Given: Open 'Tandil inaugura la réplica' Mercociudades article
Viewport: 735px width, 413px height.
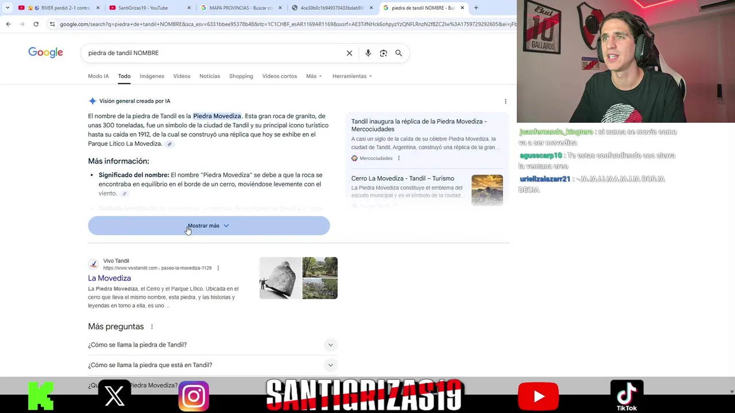Looking at the screenshot, I should point(419,125).
